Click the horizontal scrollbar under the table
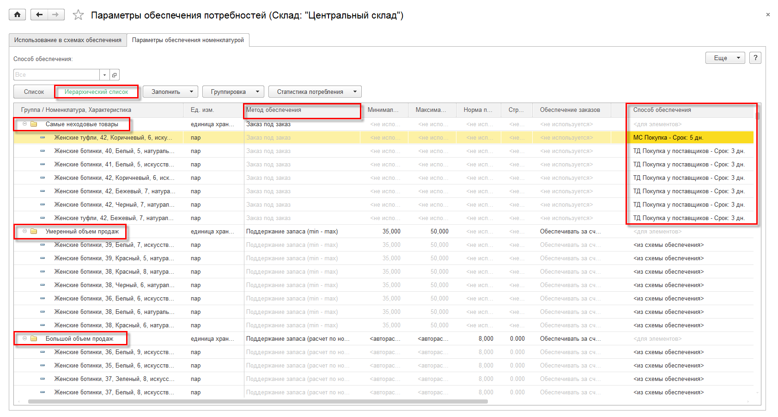Image resolution: width=778 pixels, height=417 pixels. 258,401
